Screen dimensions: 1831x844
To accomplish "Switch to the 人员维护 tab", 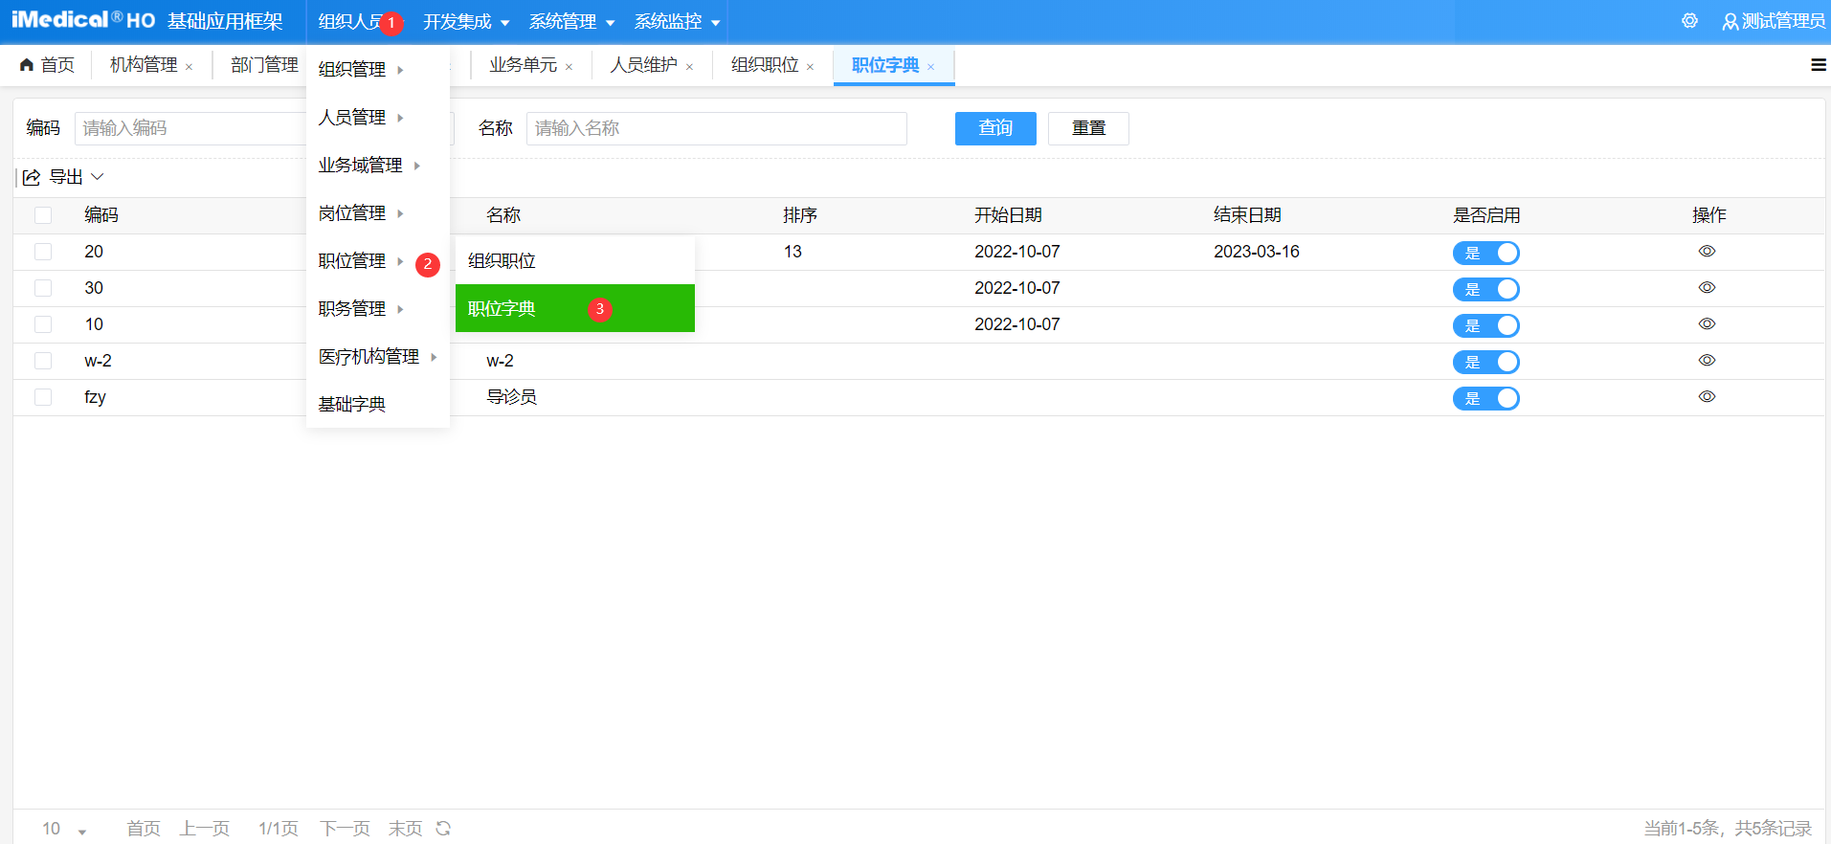I will 643,65.
